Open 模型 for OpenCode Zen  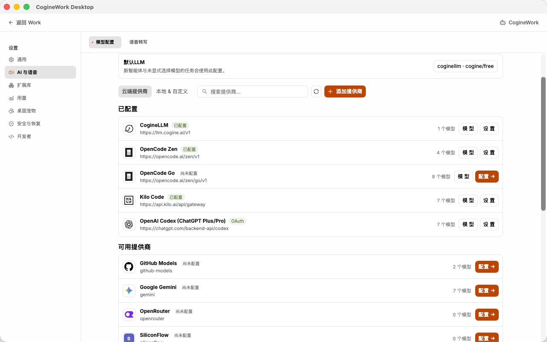[468, 153]
